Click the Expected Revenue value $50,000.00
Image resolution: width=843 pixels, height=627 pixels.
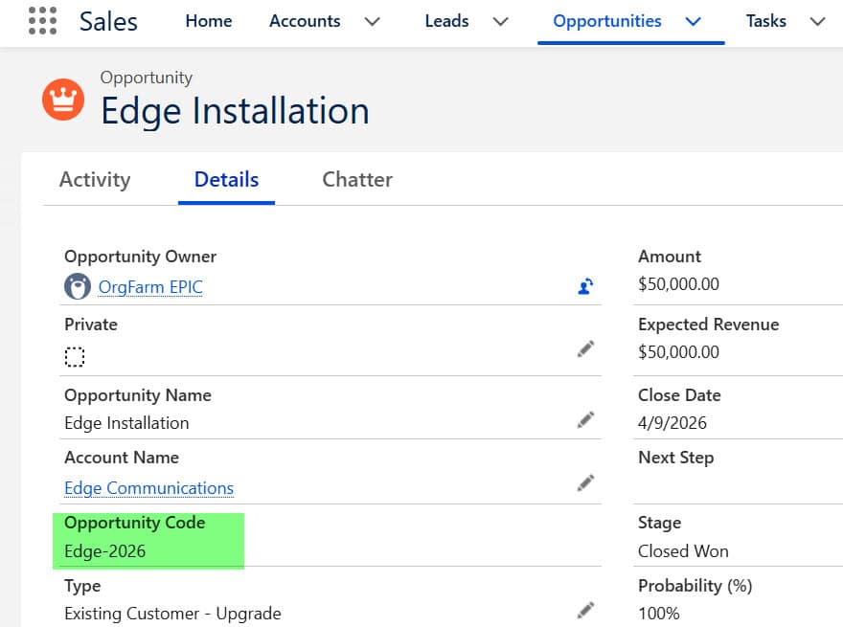(678, 352)
